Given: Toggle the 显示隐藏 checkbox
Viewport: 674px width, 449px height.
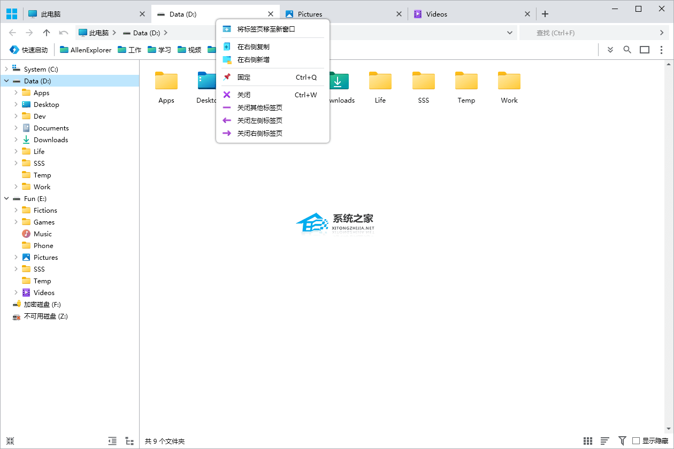Looking at the screenshot, I should pos(636,441).
